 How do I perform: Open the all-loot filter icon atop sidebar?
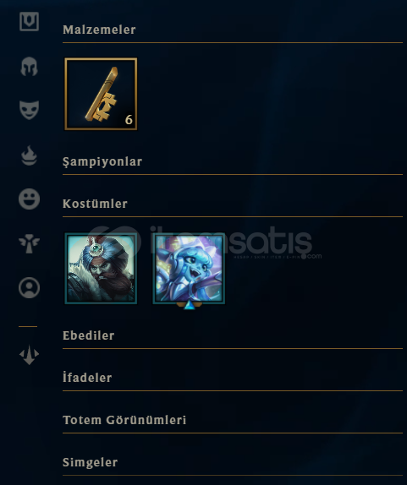click(x=29, y=22)
